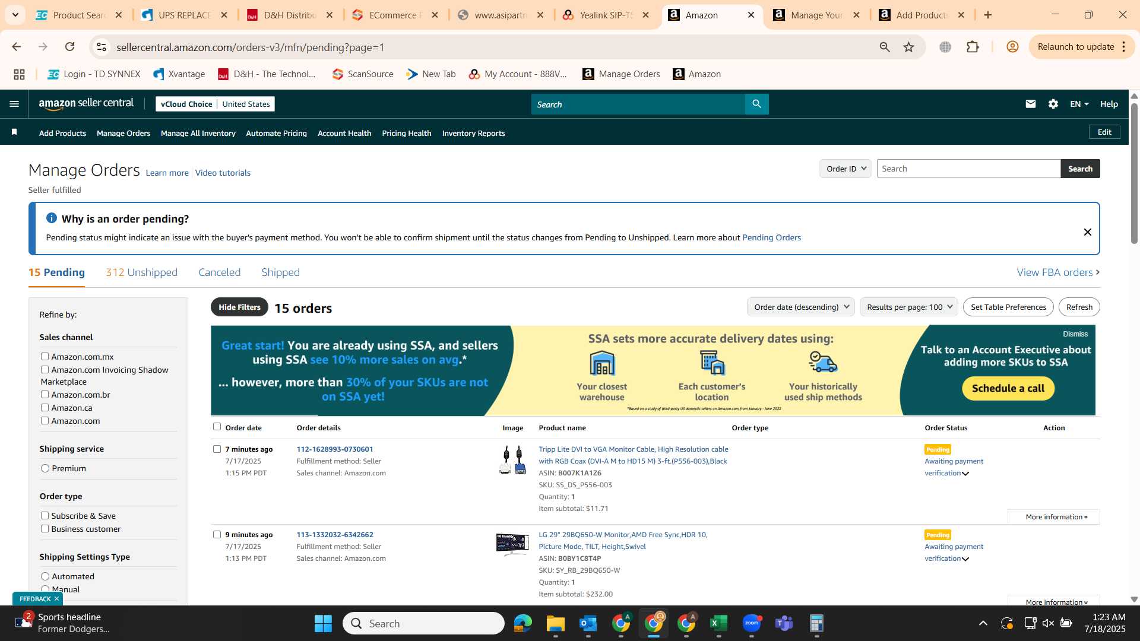The height and width of the screenshot is (641, 1140).
Task: Open Manage All Inventory in the nav bar
Action: point(198,133)
